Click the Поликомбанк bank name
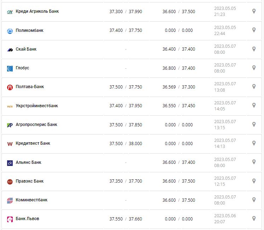This screenshot has height=230, width=264. pos(29,30)
